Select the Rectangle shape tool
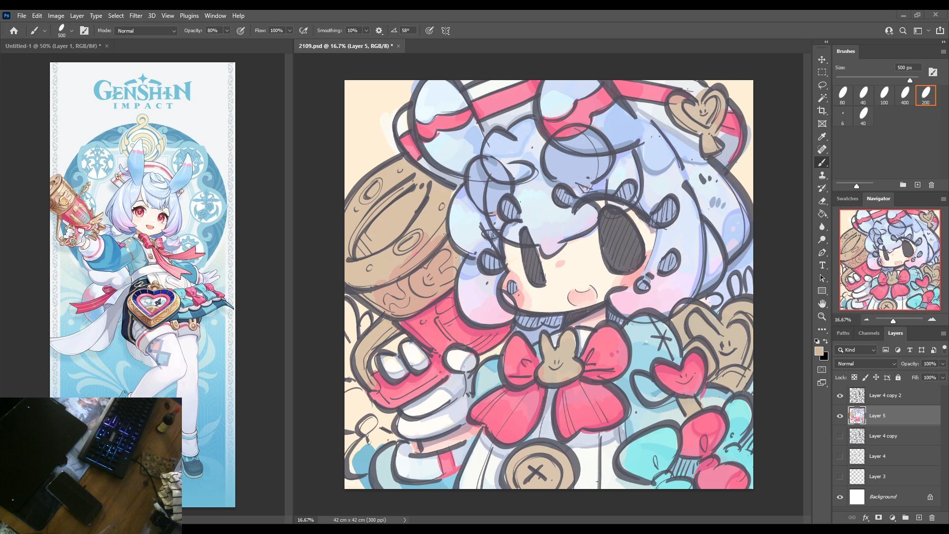 click(x=822, y=291)
